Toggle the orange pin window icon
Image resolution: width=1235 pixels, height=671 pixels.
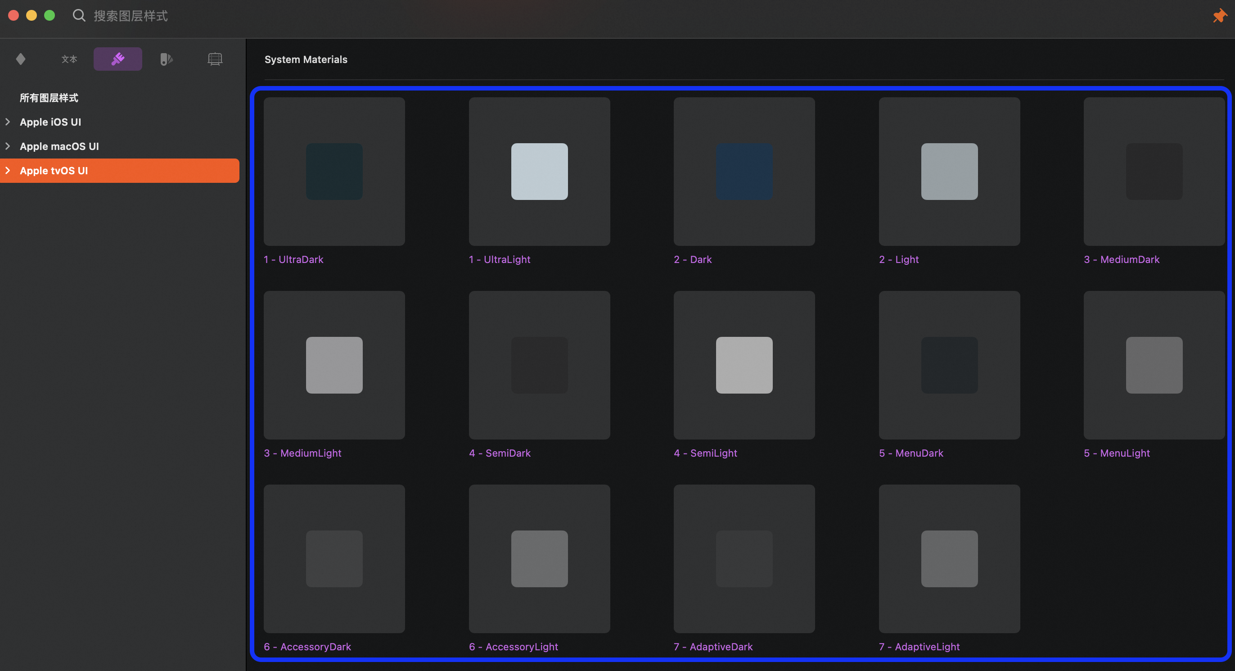tap(1219, 16)
